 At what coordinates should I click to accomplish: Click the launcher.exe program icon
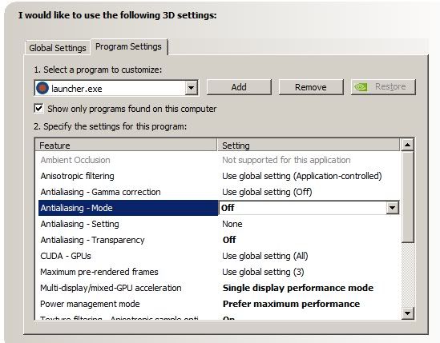coord(42,88)
